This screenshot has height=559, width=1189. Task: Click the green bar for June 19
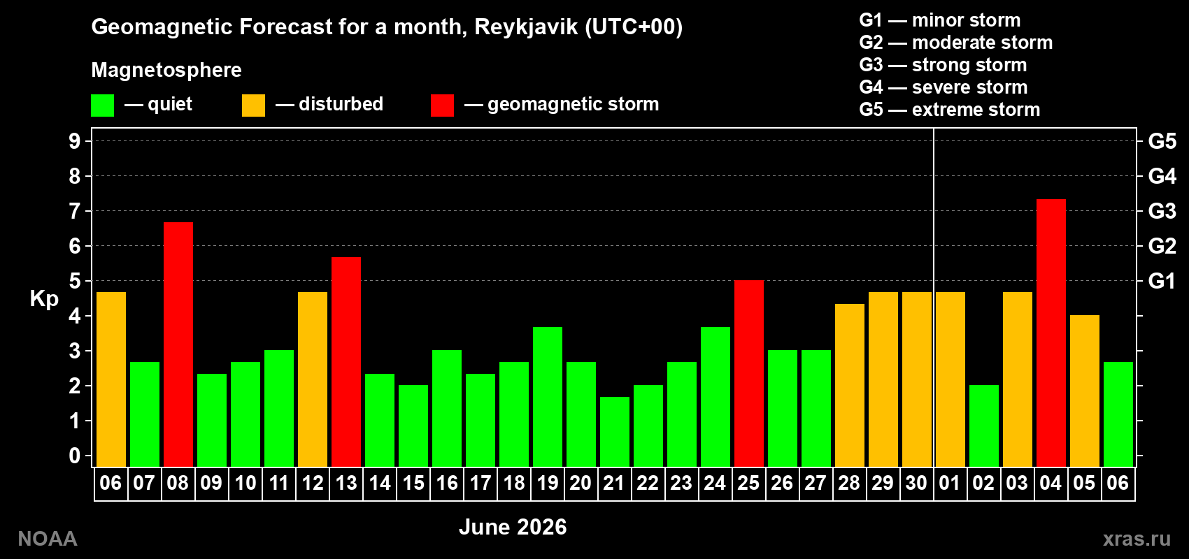tap(548, 397)
